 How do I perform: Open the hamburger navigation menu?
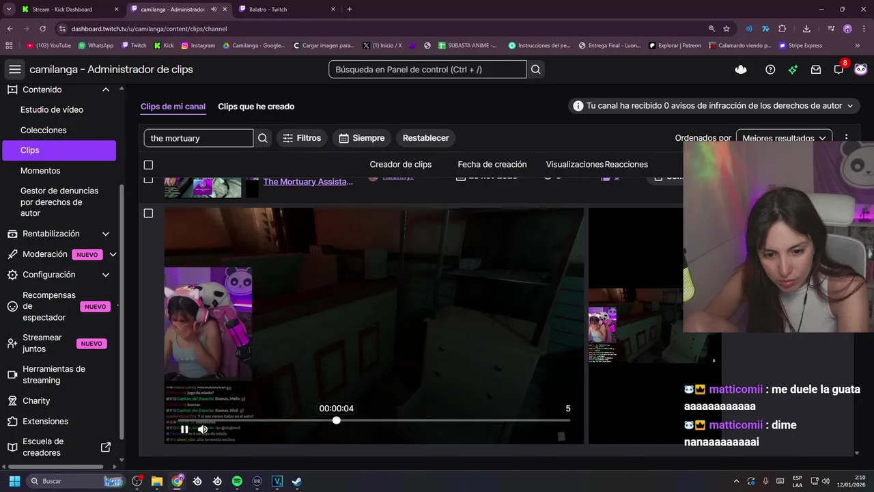coord(15,69)
